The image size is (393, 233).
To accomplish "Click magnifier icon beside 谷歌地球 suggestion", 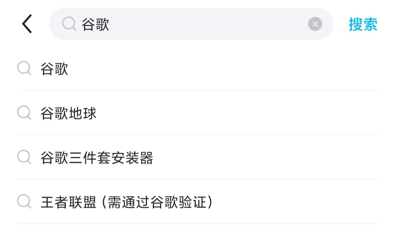I will (24, 113).
